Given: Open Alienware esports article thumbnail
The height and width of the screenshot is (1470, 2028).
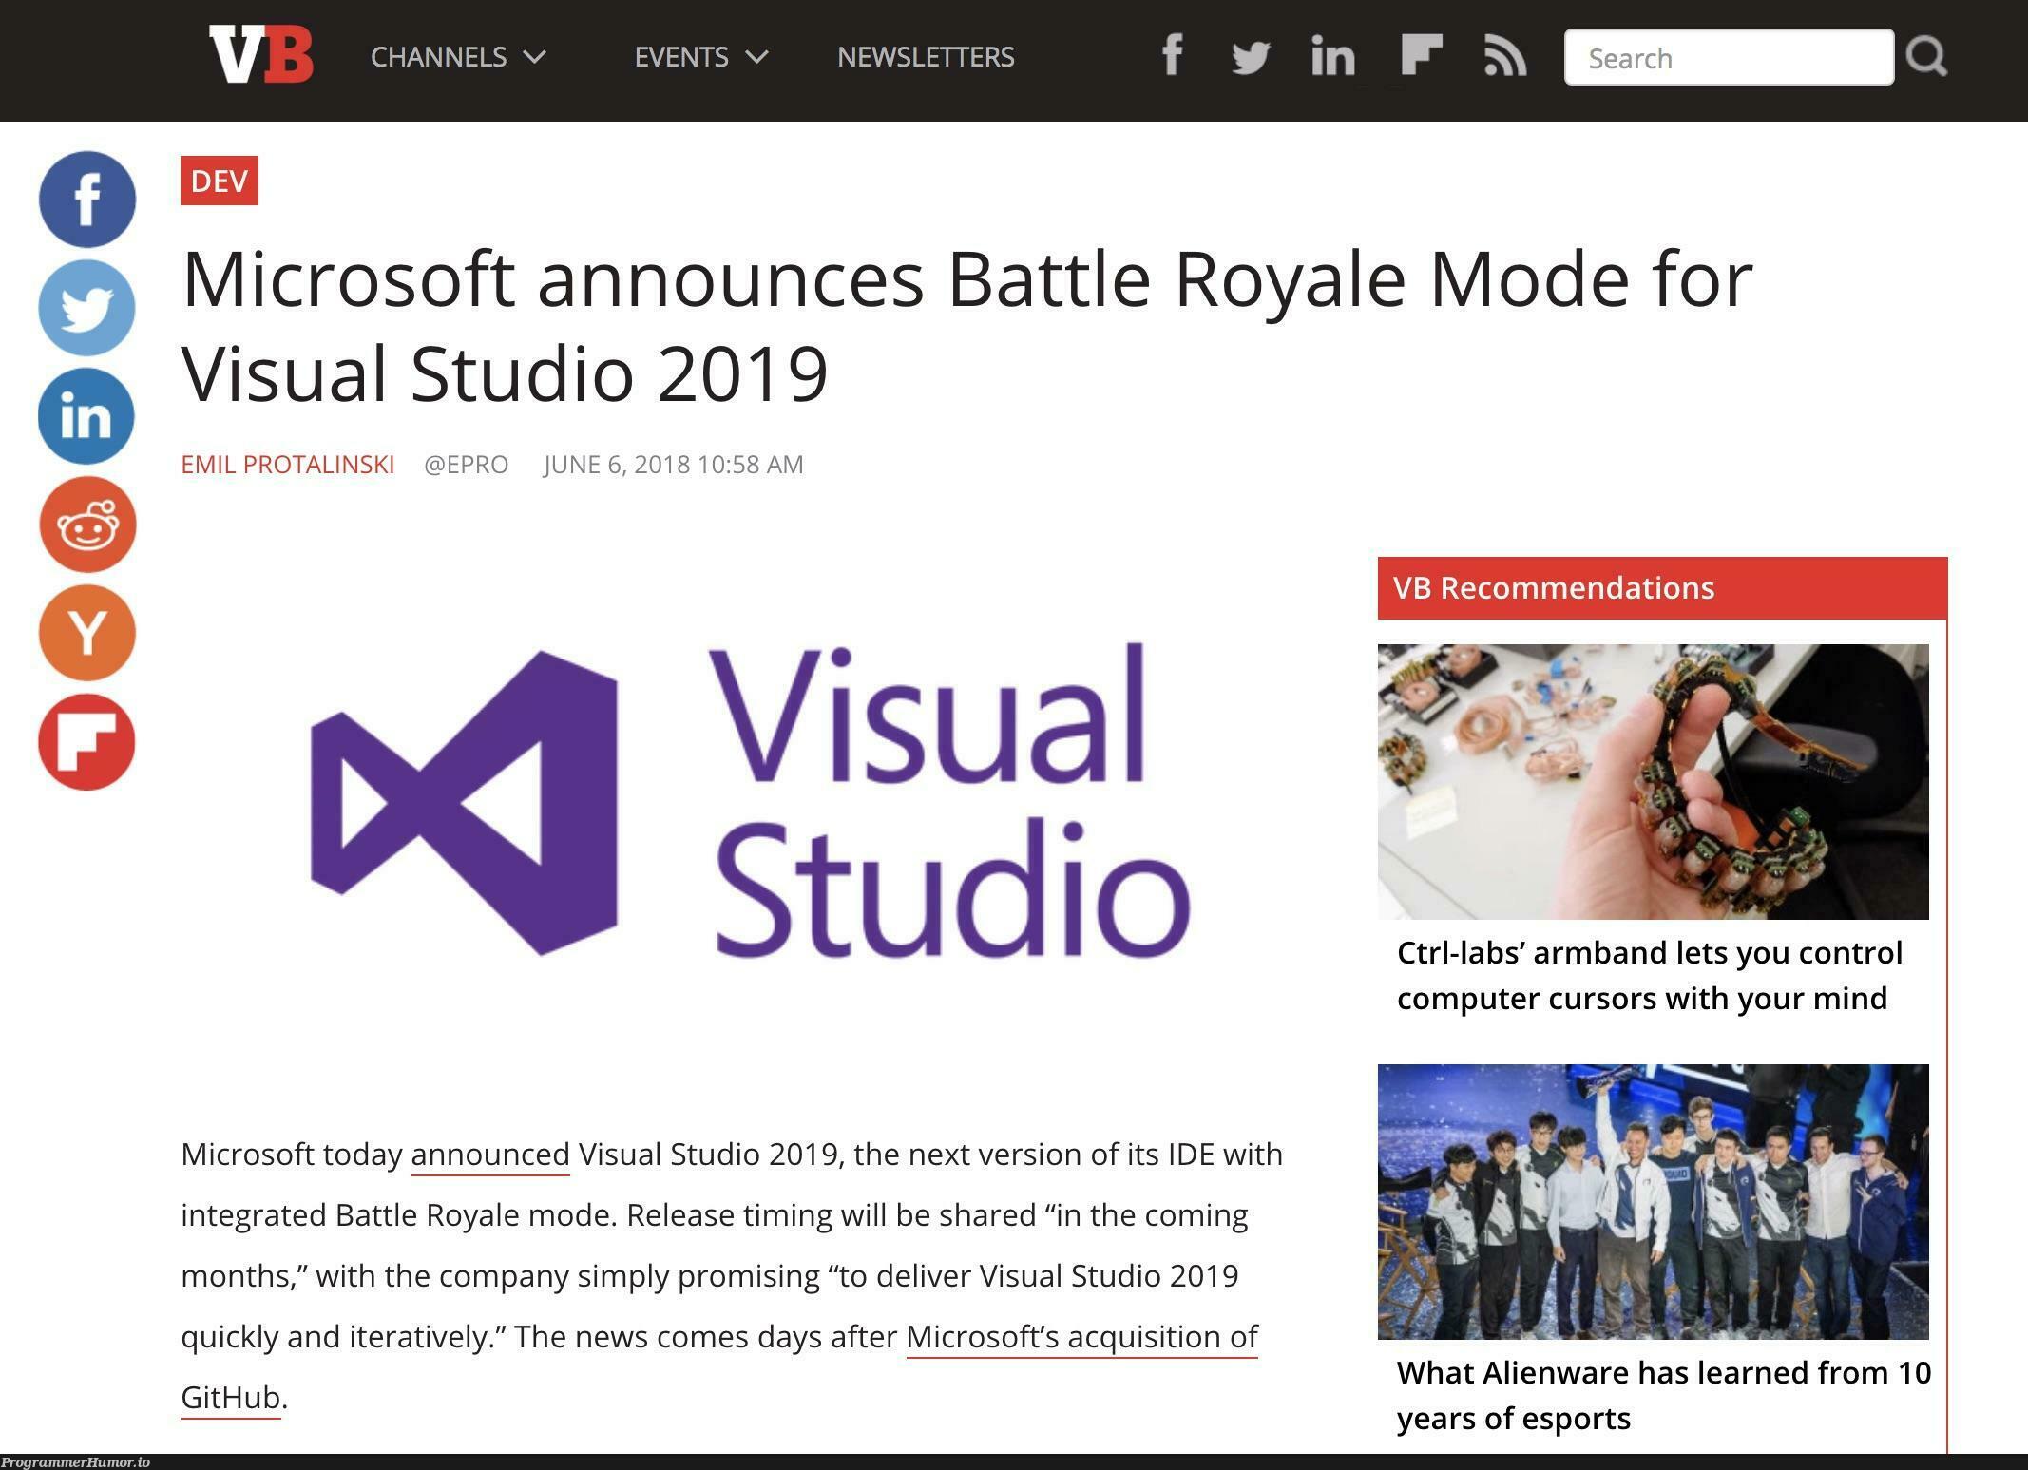Looking at the screenshot, I should point(1654,1201).
